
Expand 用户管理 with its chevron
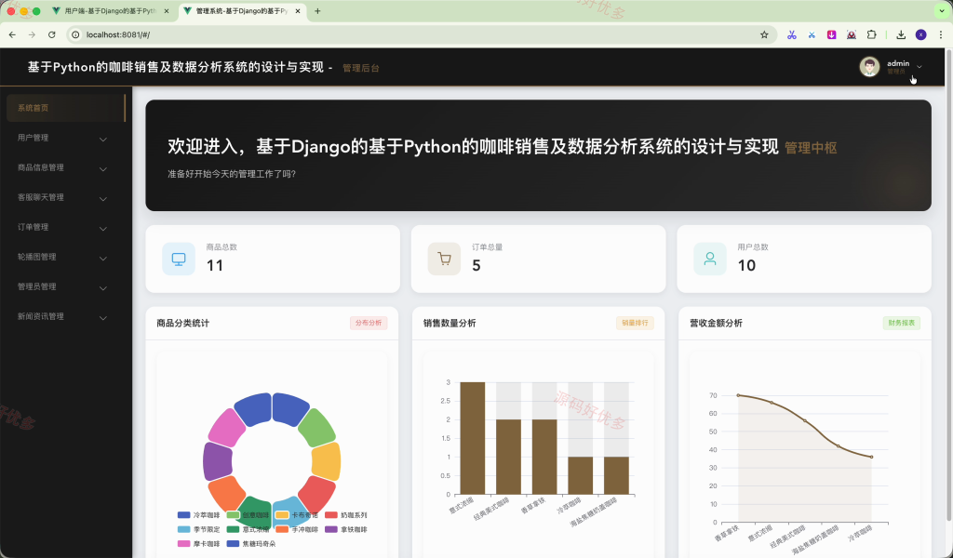(x=103, y=139)
